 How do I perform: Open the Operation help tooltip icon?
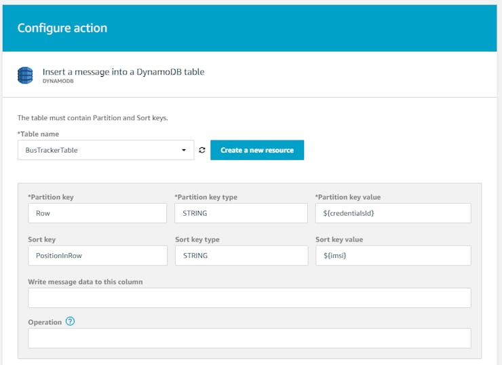point(70,322)
